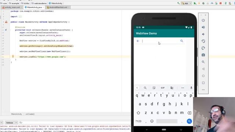Open emulator extended controls (three dots)
The height and width of the screenshot is (132, 235).
tap(203, 90)
